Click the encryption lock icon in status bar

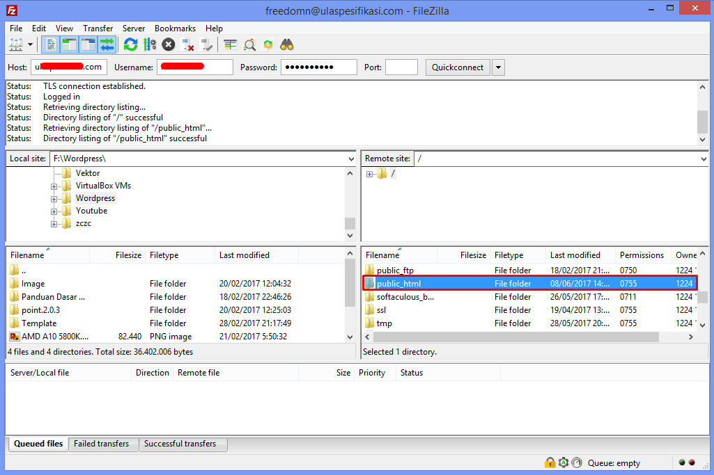(x=550, y=462)
